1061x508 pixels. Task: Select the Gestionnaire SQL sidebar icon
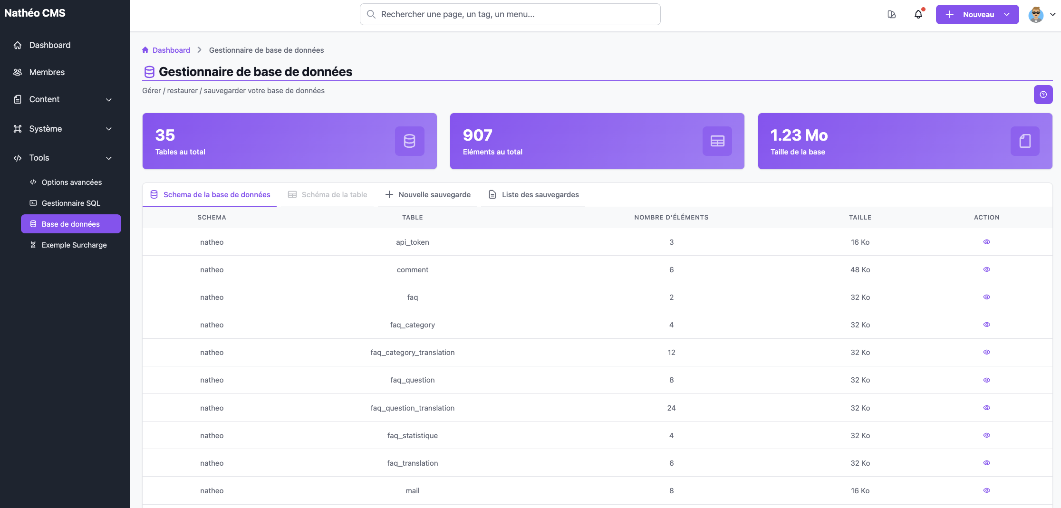(33, 203)
